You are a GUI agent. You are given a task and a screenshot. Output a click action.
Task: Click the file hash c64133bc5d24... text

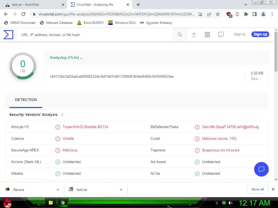112,77
